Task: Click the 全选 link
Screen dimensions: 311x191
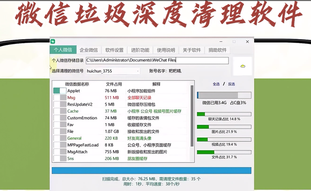Action: [x=216, y=84]
